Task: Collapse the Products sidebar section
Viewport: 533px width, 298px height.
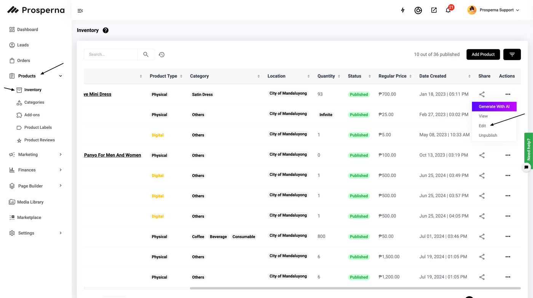Action: [61, 76]
